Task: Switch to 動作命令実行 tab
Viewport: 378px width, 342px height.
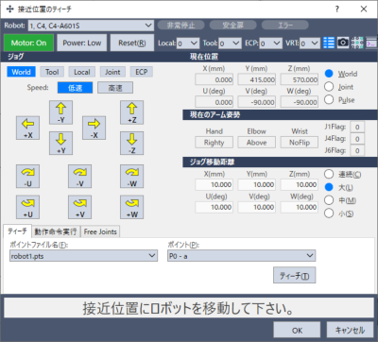Action: pyautogui.click(x=56, y=231)
